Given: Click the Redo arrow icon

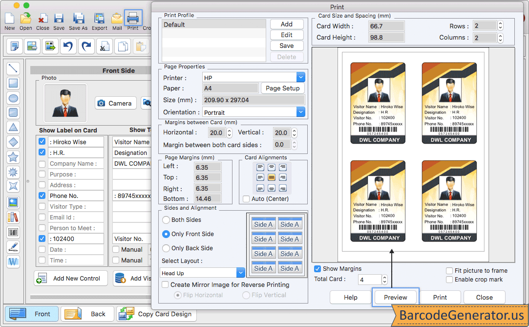Looking at the screenshot, I should tap(86, 46).
